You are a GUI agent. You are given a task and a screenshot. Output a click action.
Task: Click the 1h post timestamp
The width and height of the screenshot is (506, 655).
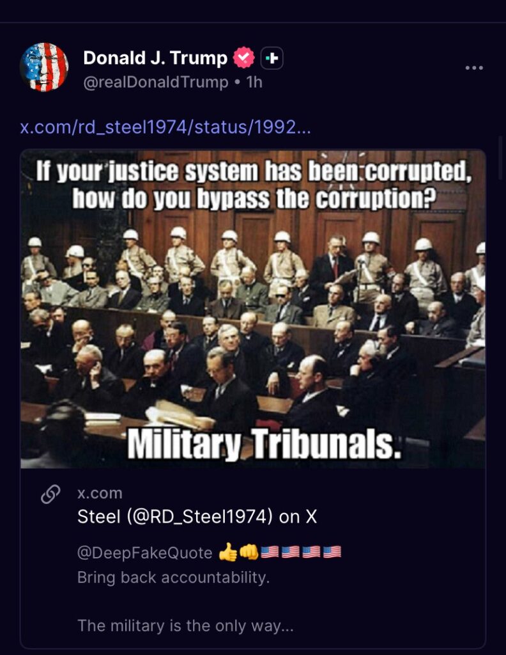click(254, 82)
